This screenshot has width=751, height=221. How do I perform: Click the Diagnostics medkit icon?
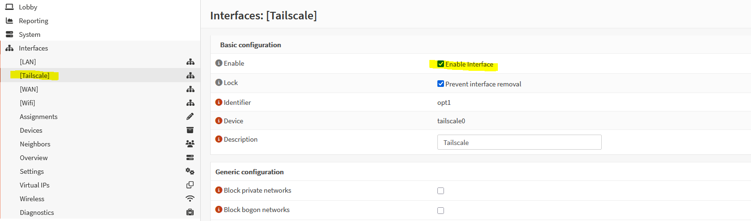(190, 212)
